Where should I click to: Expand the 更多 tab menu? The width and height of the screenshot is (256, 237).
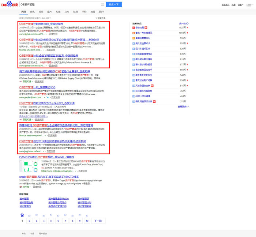point(101,12)
